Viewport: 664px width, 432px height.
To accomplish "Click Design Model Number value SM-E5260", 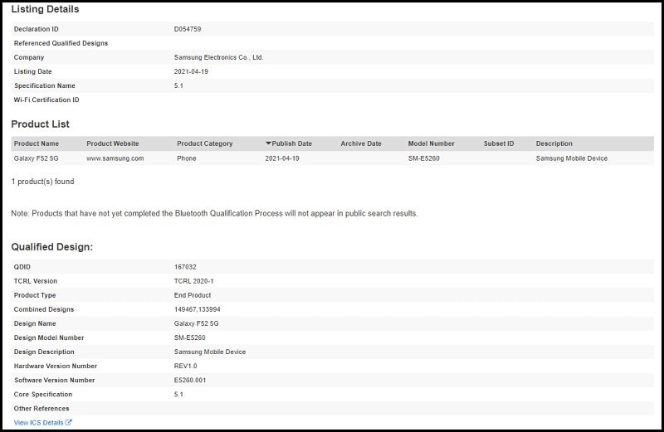I will 190,337.
